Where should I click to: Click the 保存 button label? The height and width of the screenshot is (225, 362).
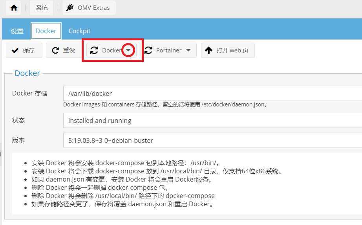[x=28, y=50]
